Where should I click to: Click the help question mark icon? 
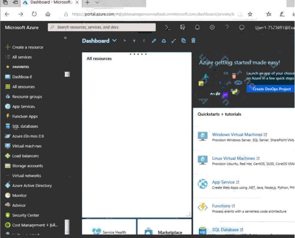coord(227,27)
